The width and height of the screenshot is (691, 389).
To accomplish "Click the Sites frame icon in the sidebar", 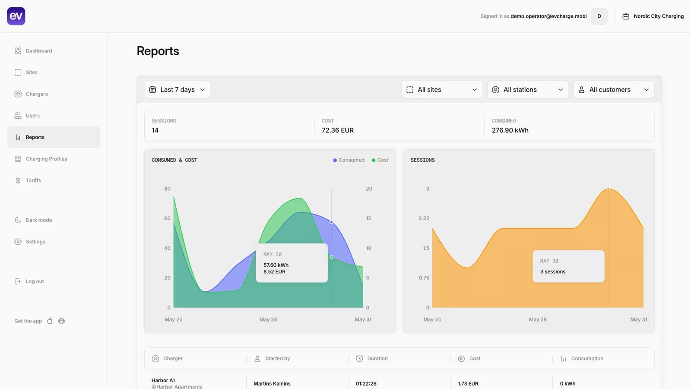I will click(x=18, y=72).
